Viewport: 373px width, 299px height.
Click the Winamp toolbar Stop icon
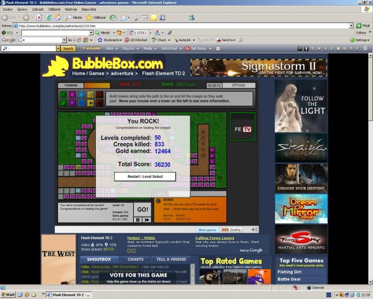pyautogui.click(x=338, y=49)
